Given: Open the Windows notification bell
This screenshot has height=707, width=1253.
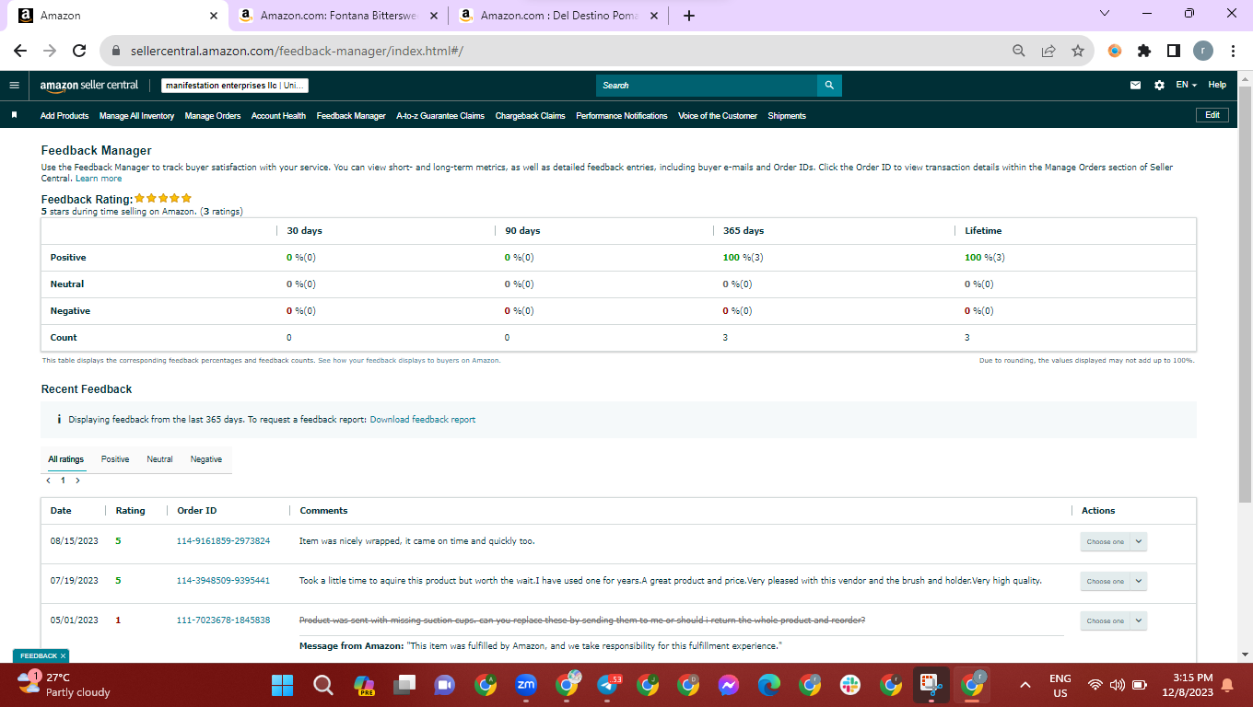Looking at the screenshot, I should [1226, 685].
